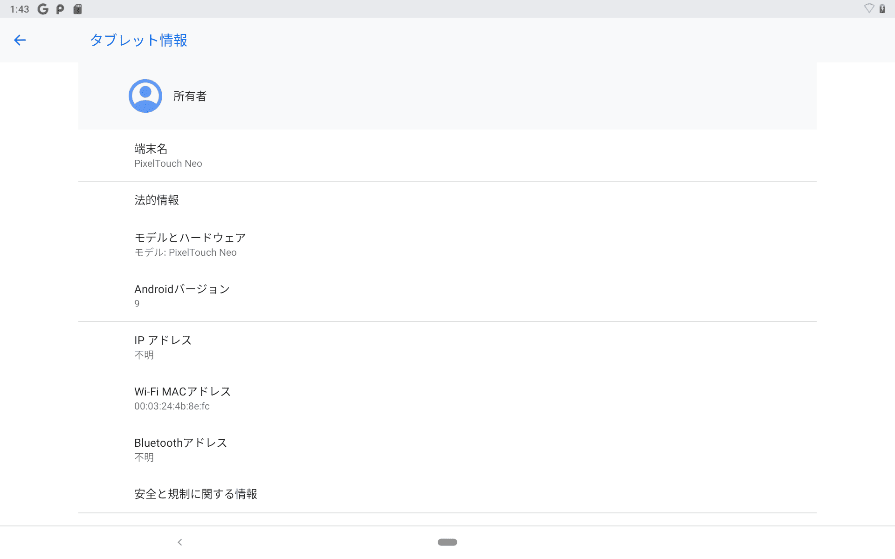Tap the owner profile avatar icon
895x559 pixels.
(145, 95)
